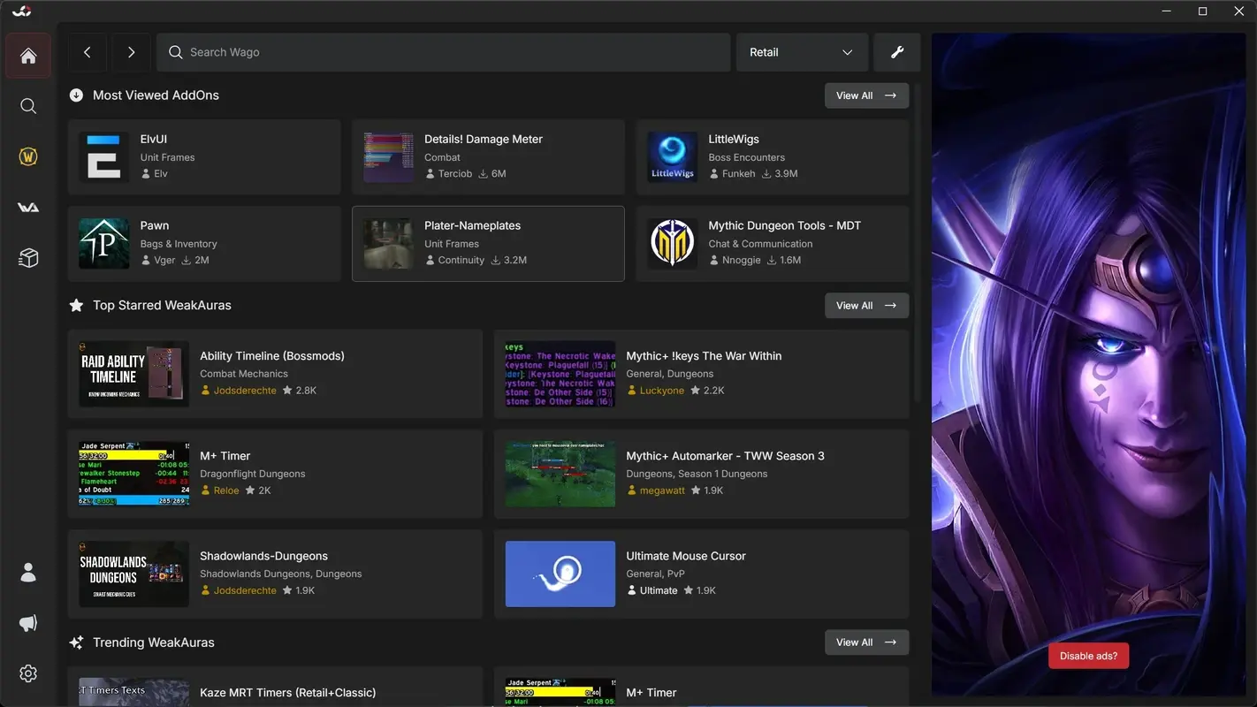This screenshot has height=707, width=1257.
Task: Select the Plater-Nameplates addon card
Action: point(487,243)
